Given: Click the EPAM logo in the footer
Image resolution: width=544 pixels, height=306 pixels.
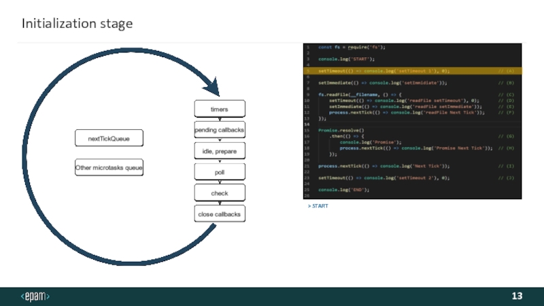Looking at the screenshot, I should tap(35, 296).
